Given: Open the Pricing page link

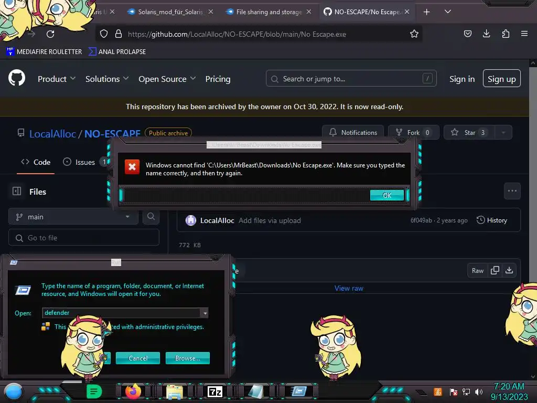Looking at the screenshot, I should [218, 79].
